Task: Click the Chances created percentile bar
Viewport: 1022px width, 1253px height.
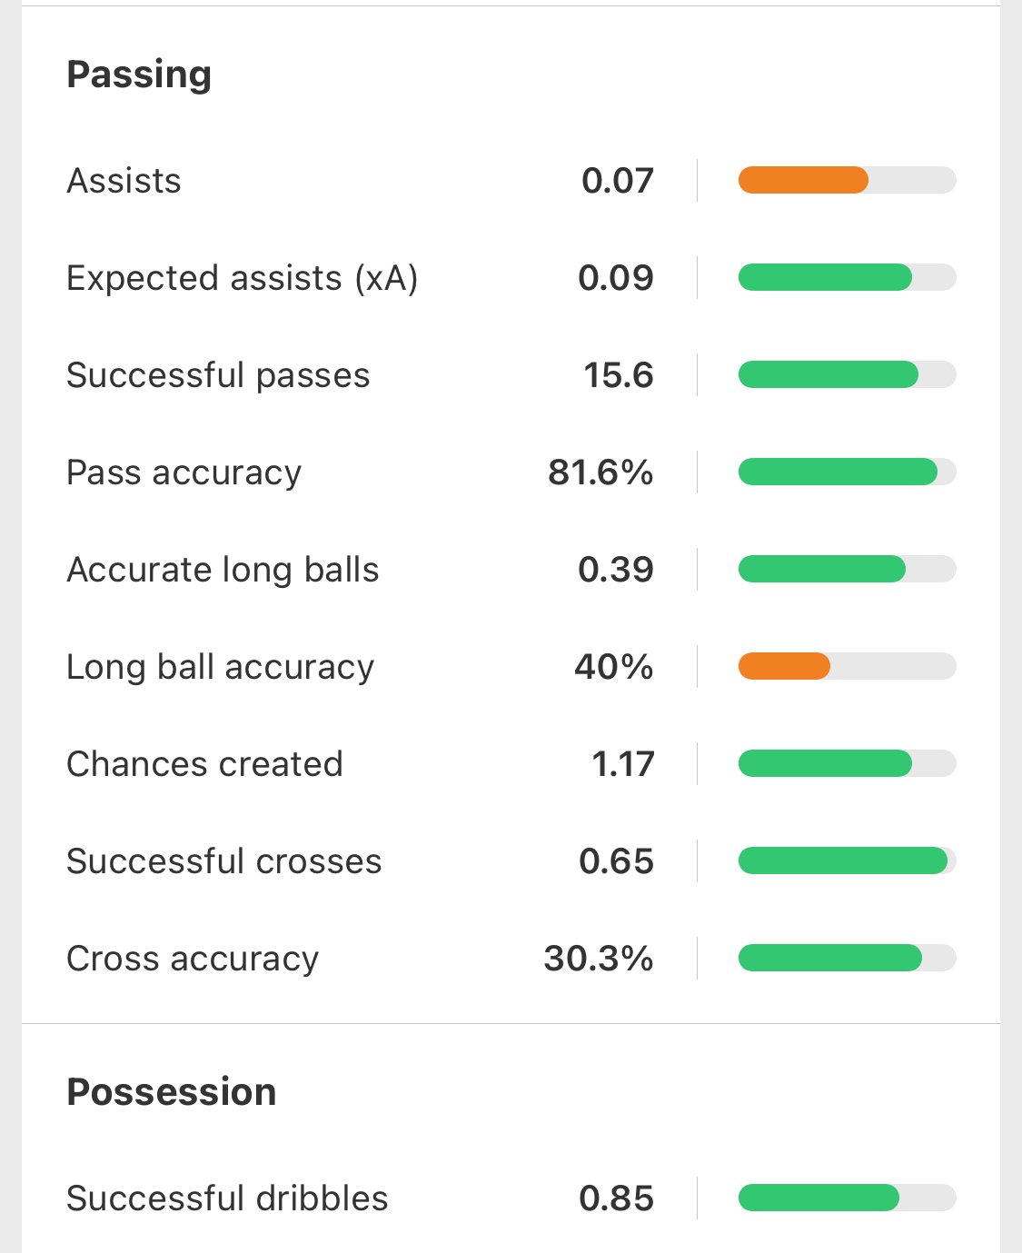Action: [x=847, y=763]
